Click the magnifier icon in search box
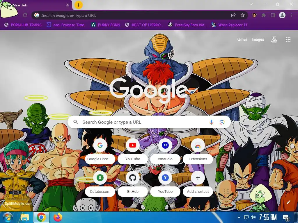The image size is (298, 223). (75, 122)
